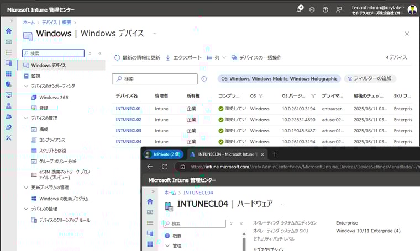Click デバイスの一括操作 bulk actions
The height and width of the screenshot is (251, 420).
(256, 57)
